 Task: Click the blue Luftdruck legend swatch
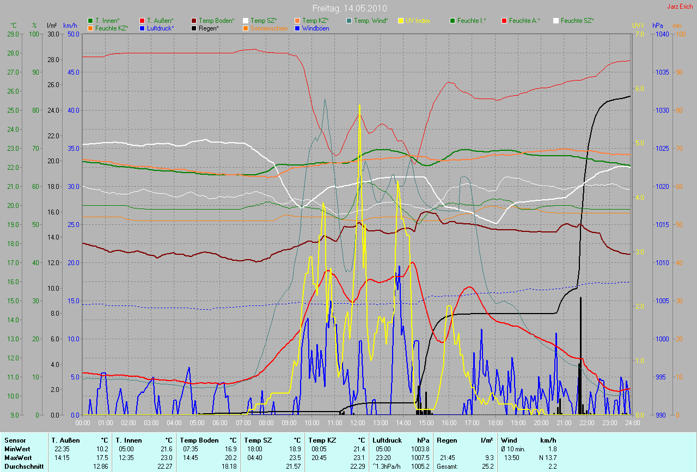[x=142, y=28]
